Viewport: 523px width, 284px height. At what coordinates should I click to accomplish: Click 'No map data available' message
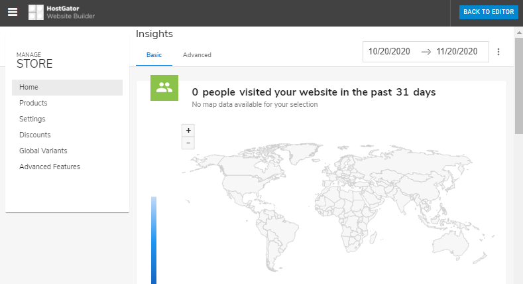255,104
